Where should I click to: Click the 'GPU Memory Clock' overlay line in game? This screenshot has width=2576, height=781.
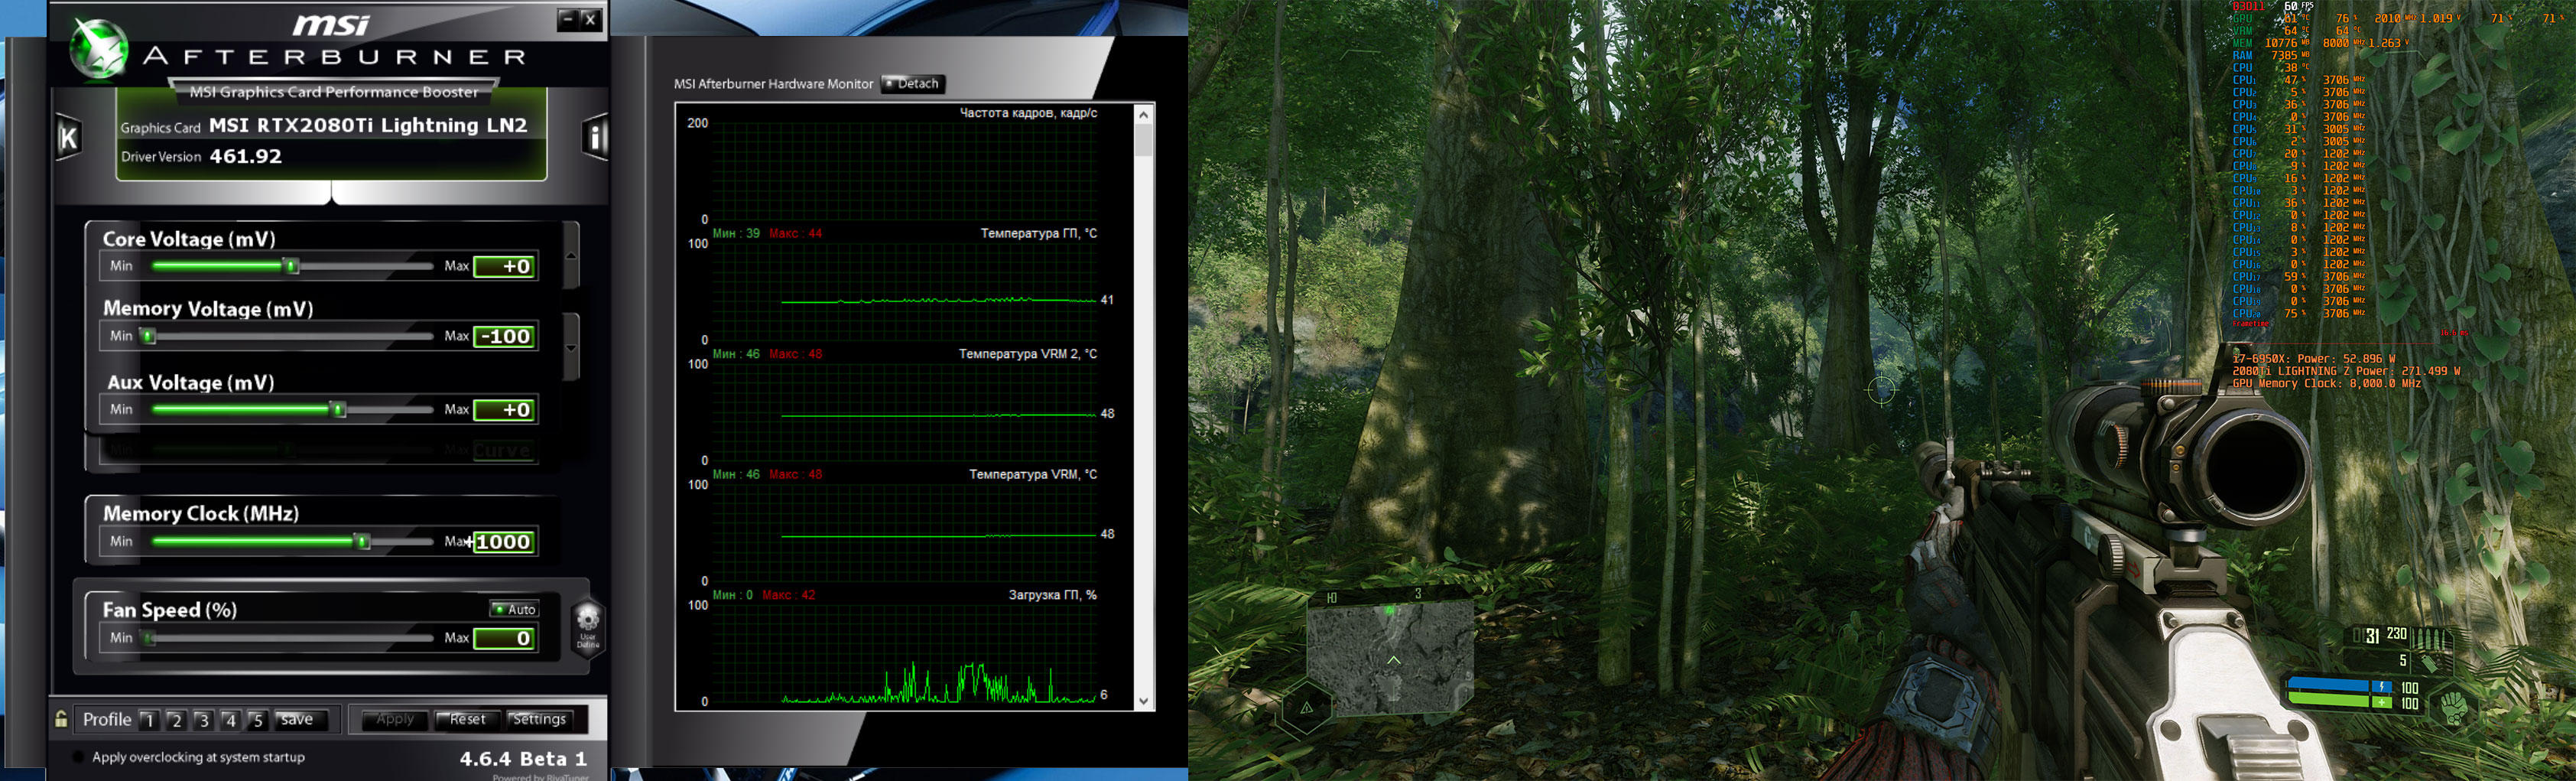tap(2327, 384)
